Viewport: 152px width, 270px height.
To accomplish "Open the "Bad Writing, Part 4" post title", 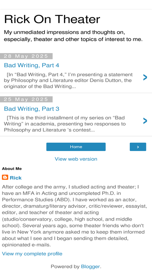I will (x=32, y=65).
